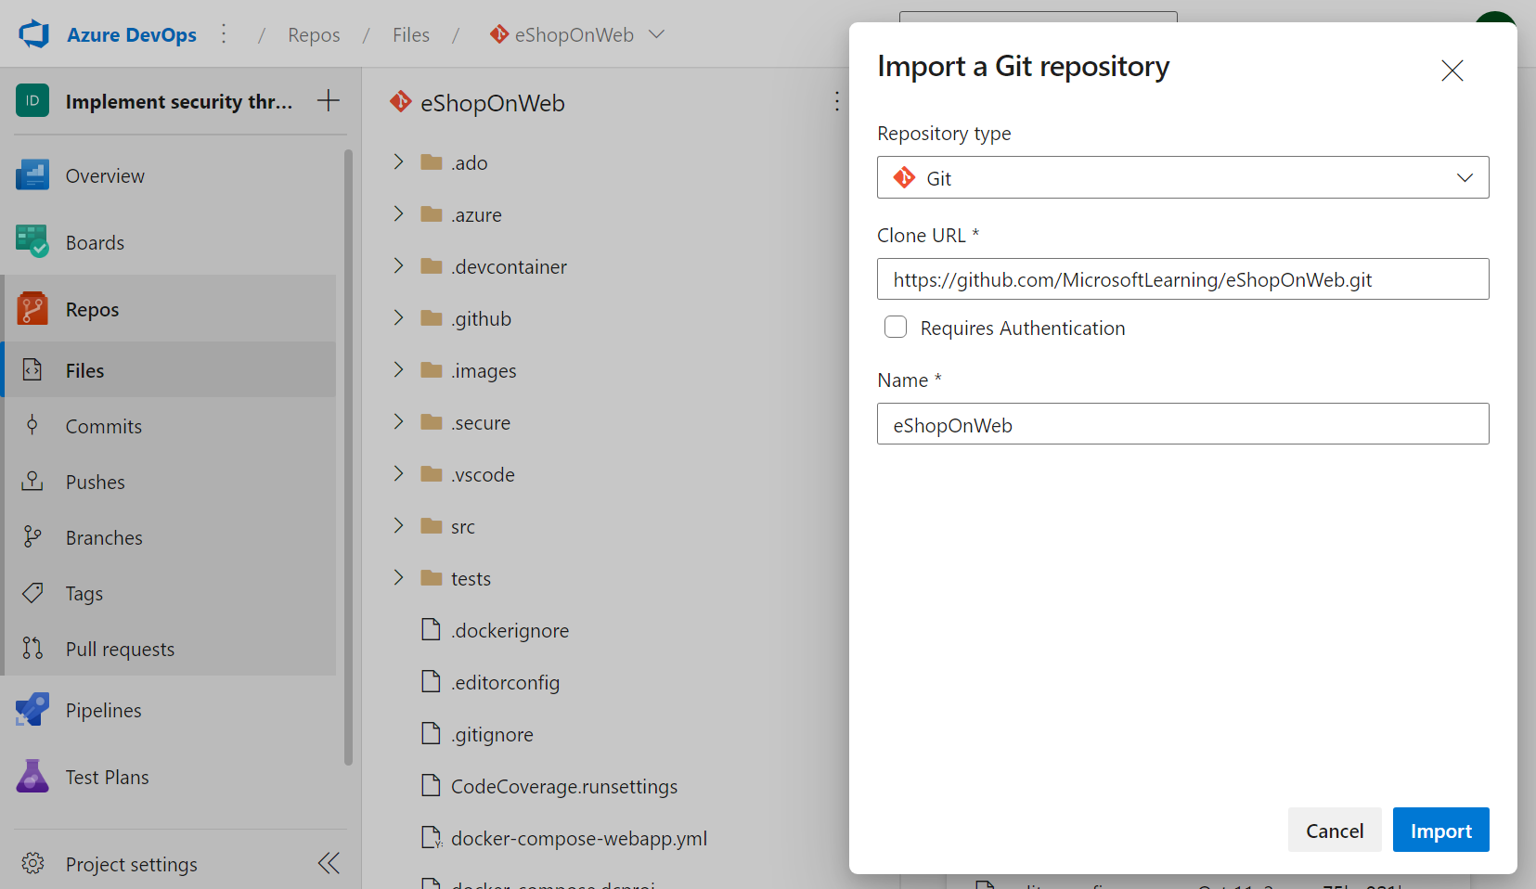Click the eShopOnWeb repository title
1536x889 pixels.
point(493,103)
